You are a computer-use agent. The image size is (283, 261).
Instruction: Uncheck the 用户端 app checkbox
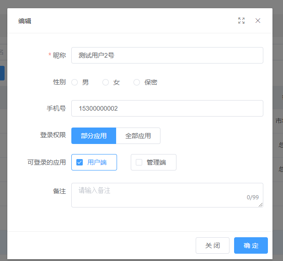pyautogui.click(x=80, y=162)
